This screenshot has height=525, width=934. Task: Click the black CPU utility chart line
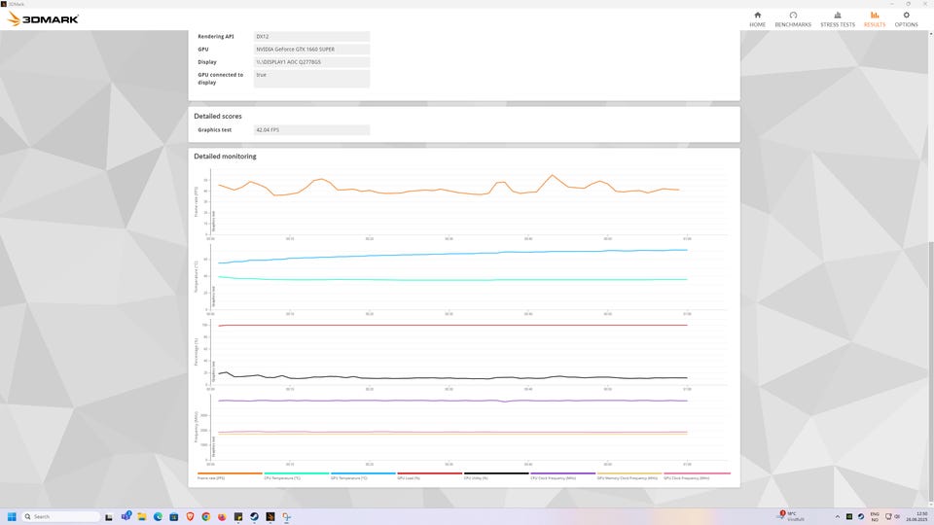452,378
